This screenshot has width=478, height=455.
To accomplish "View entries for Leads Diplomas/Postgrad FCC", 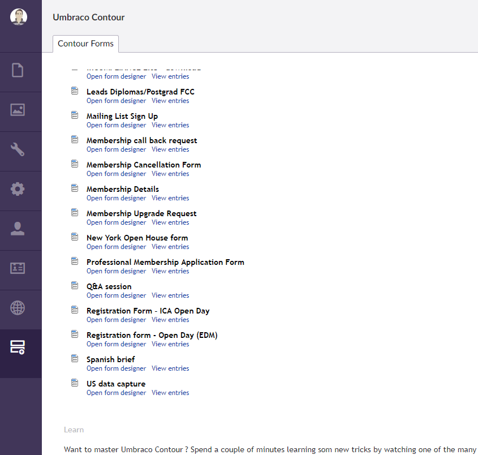I will [x=170, y=101].
